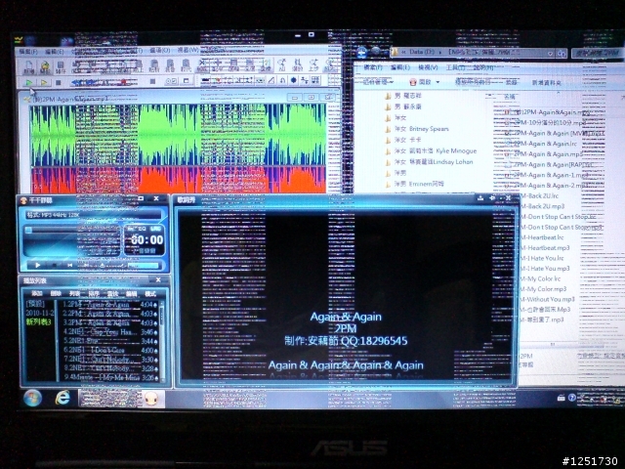Viewport: 625px width, 469px height.
Task: Click the reverse arrow effect icon
Action: pos(282,80)
